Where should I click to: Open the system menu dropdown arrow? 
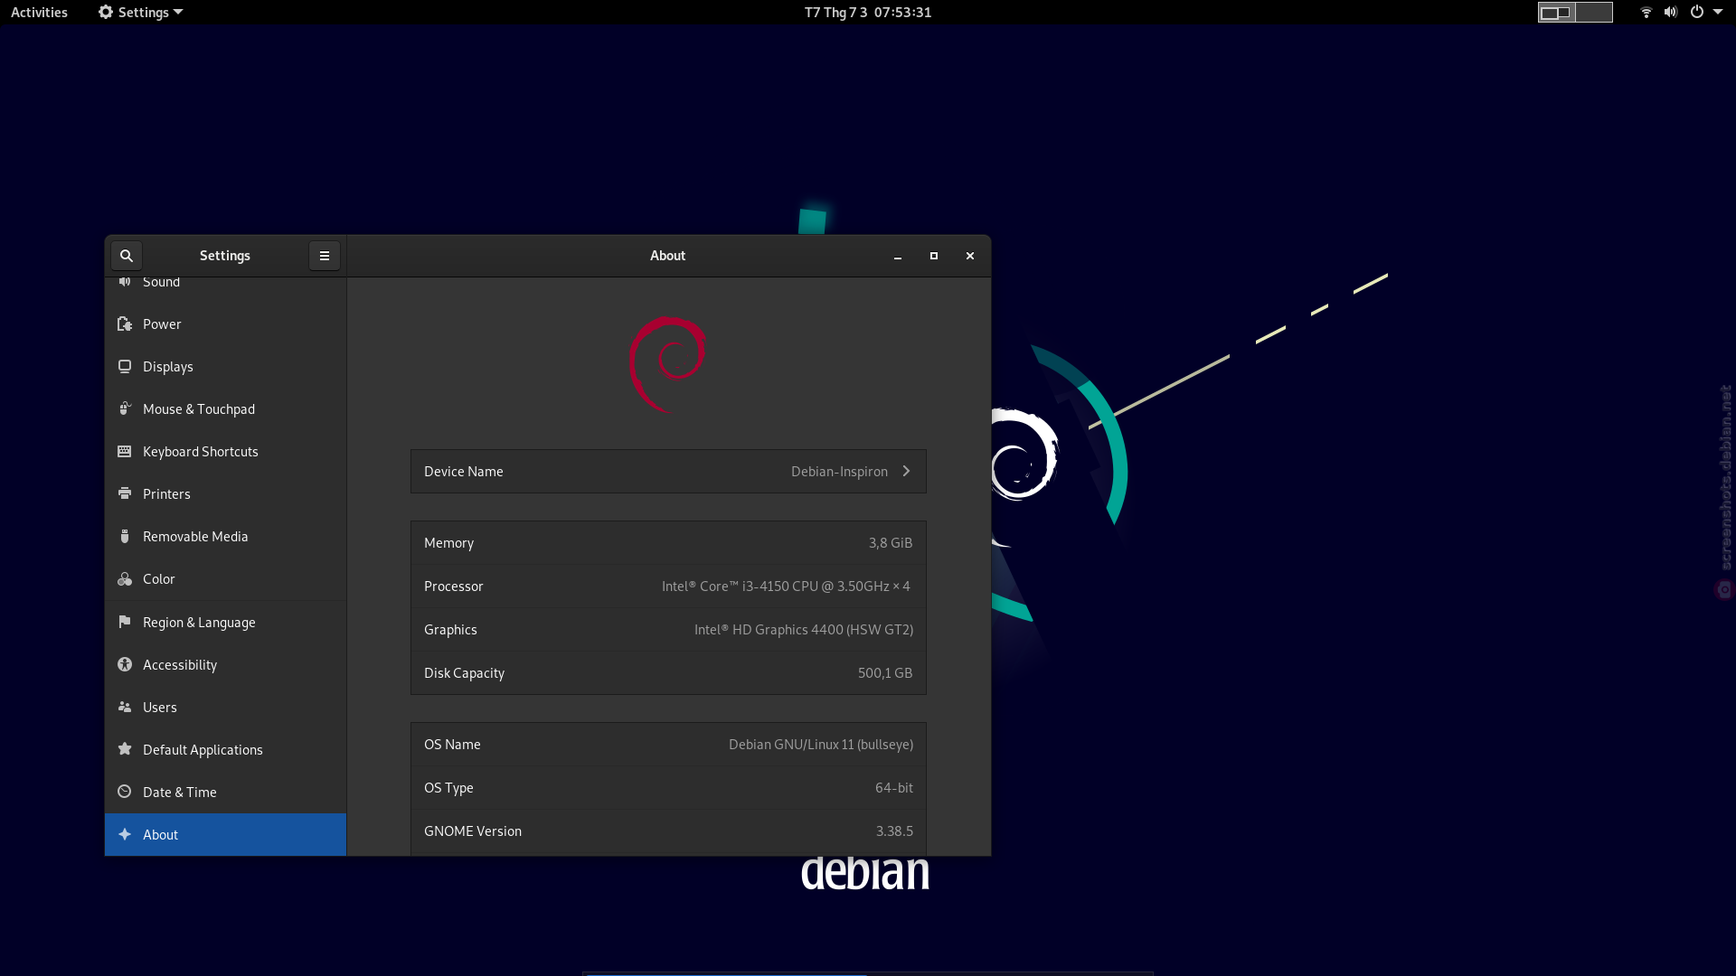[x=1718, y=13]
